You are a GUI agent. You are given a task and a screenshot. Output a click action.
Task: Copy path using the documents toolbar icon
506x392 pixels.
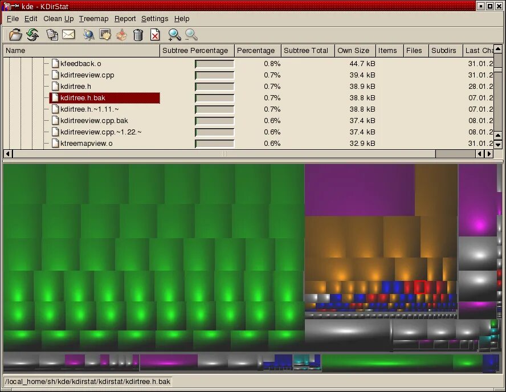(52, 35)
